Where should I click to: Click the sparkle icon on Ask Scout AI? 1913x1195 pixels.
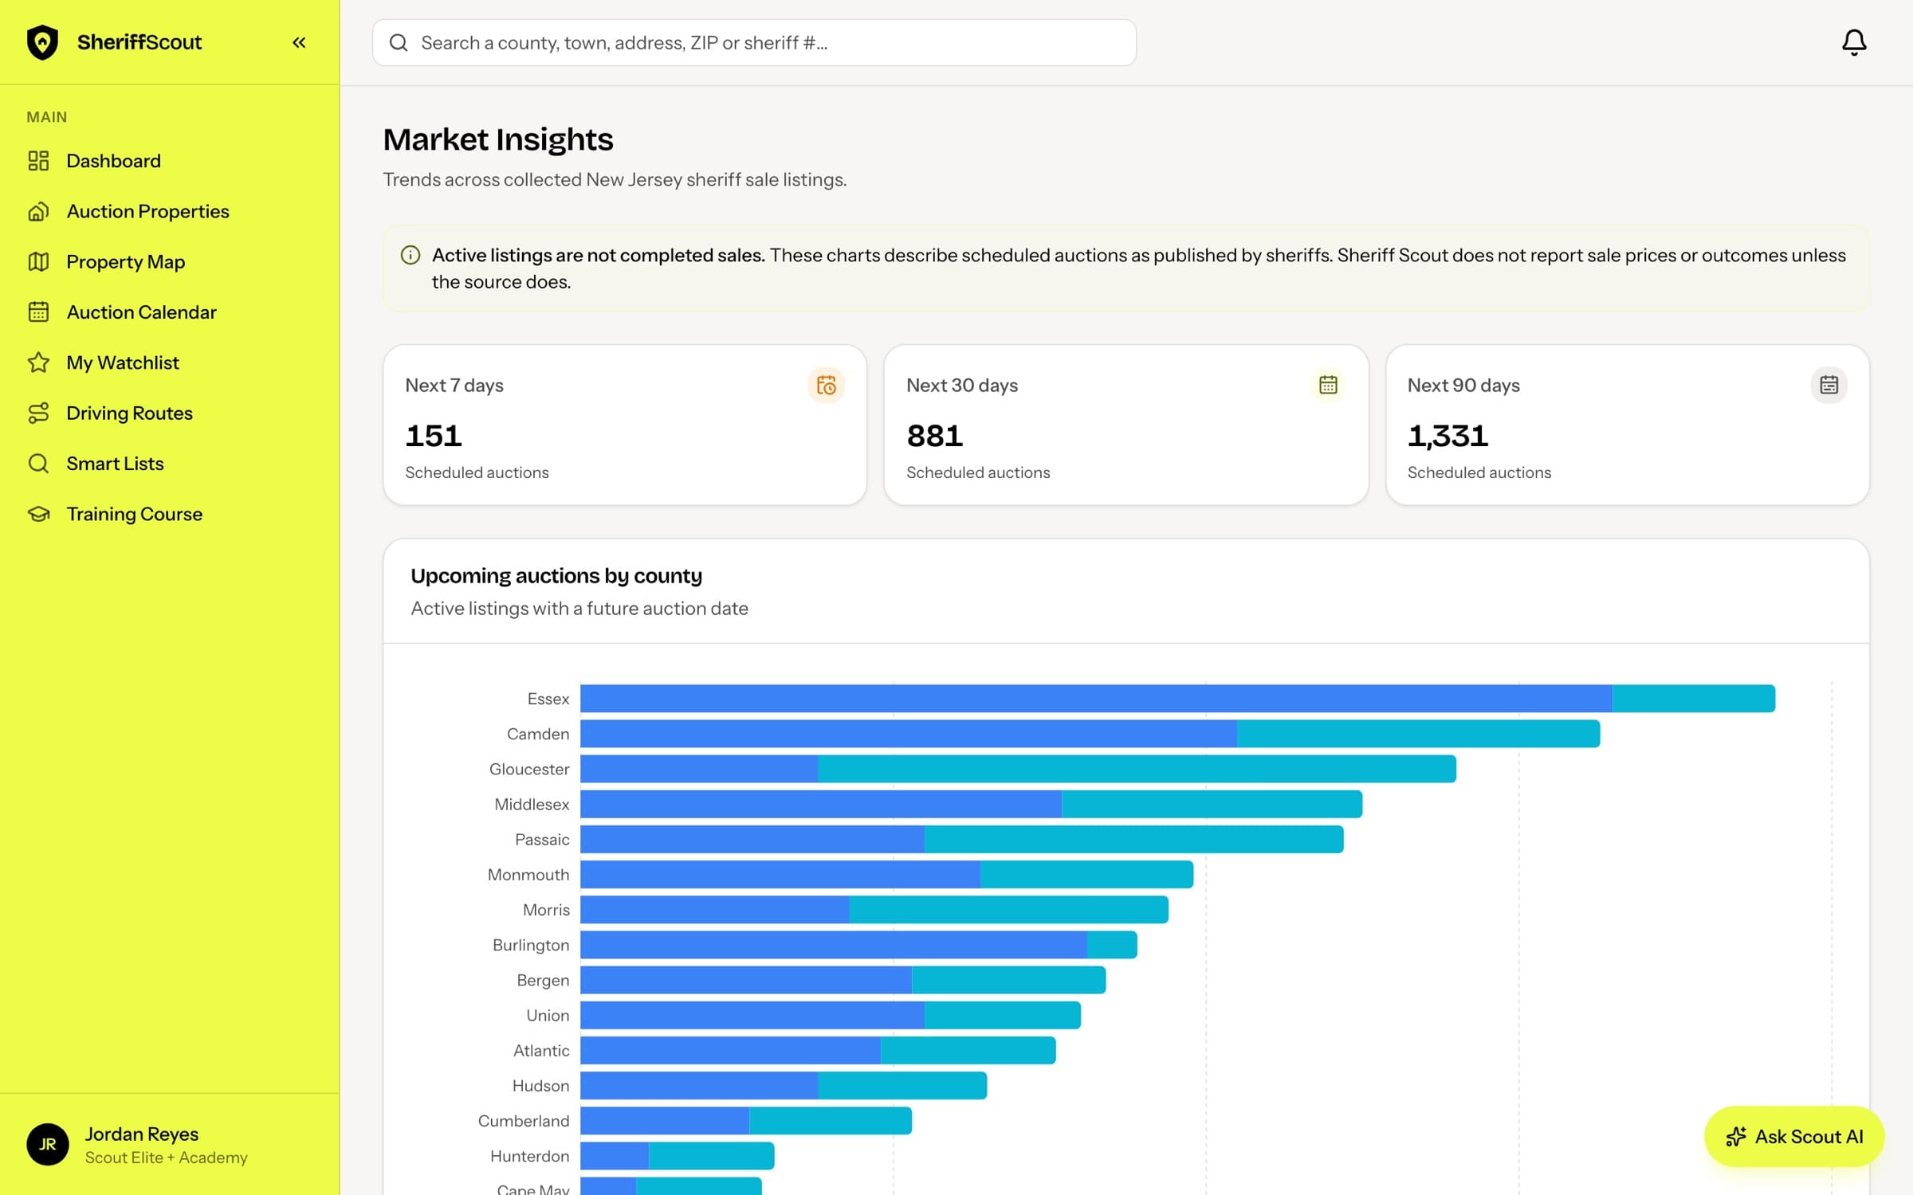1735,1136
